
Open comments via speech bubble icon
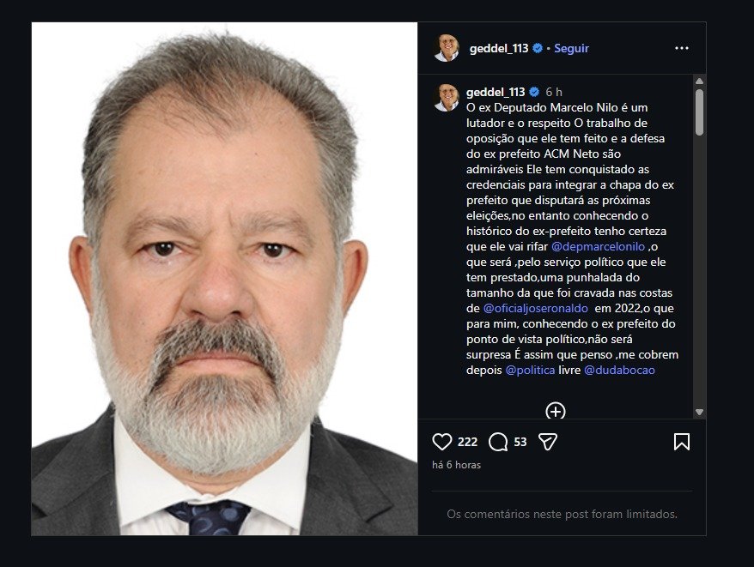click(x=498, y=442)
